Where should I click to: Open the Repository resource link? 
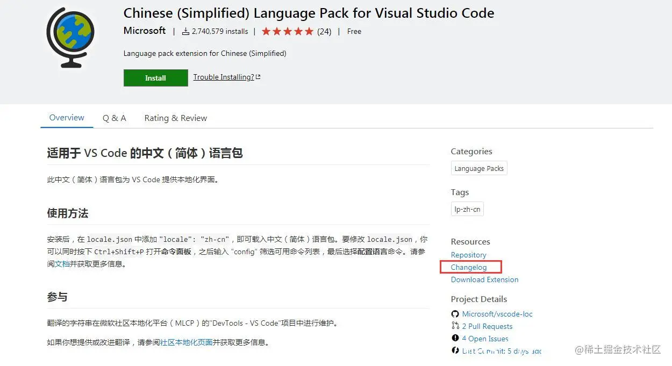pos(469,255)
